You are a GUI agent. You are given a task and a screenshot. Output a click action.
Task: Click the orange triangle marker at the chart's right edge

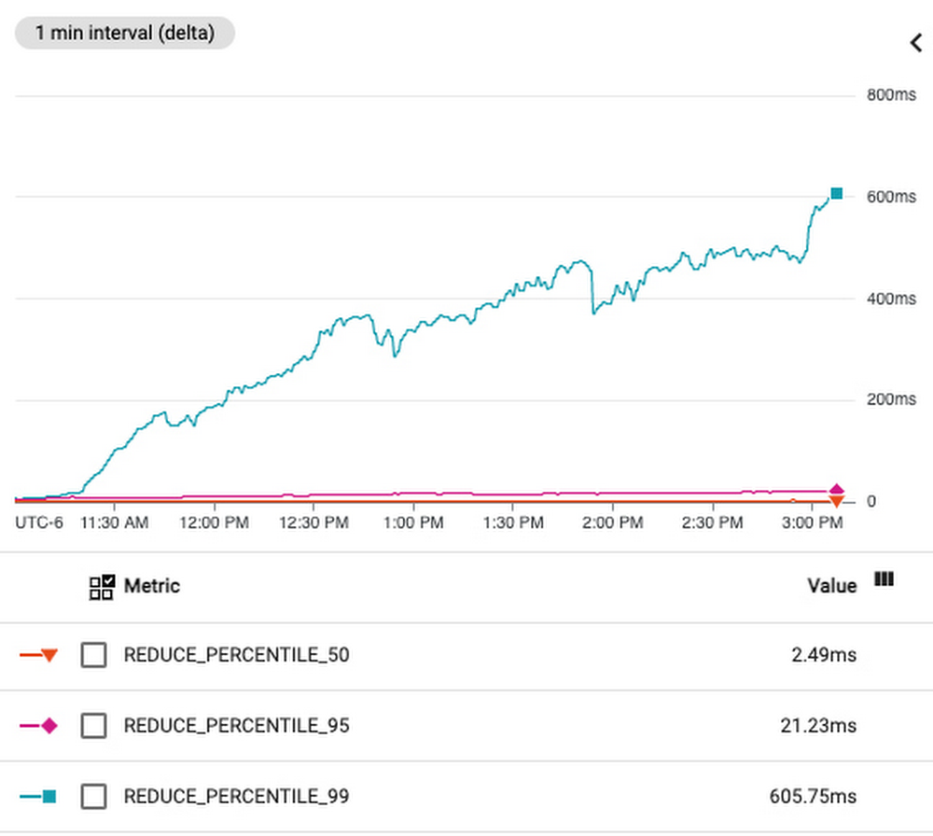(837, 502)
